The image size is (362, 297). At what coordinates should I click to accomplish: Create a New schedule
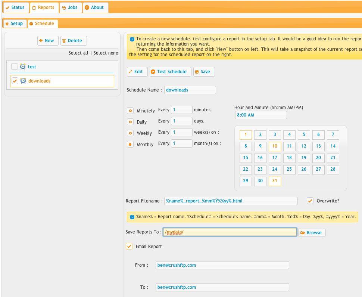(48, 41)
